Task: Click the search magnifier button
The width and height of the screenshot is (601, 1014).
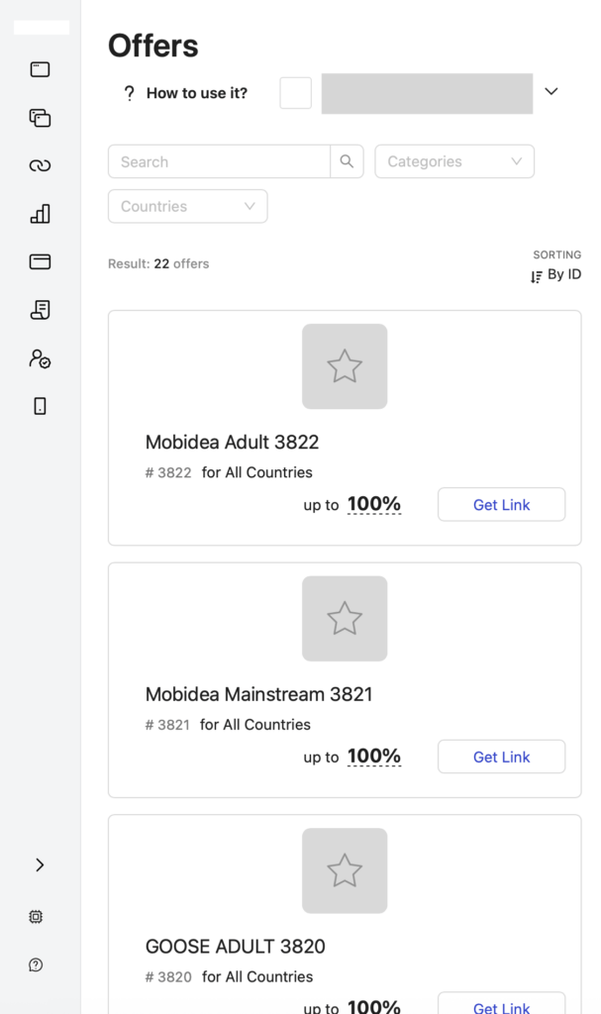Action: tap(347, 161)
